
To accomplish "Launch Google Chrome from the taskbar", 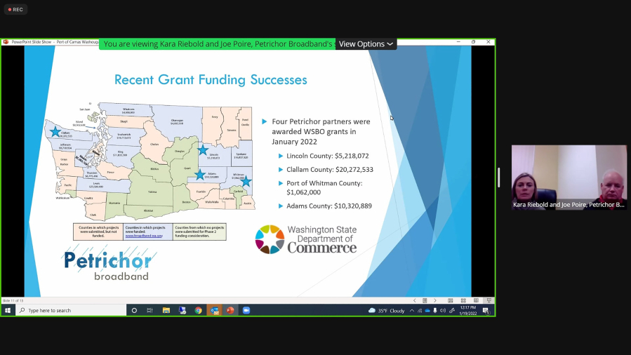I will pyautogui.click(x=198, y=310).
